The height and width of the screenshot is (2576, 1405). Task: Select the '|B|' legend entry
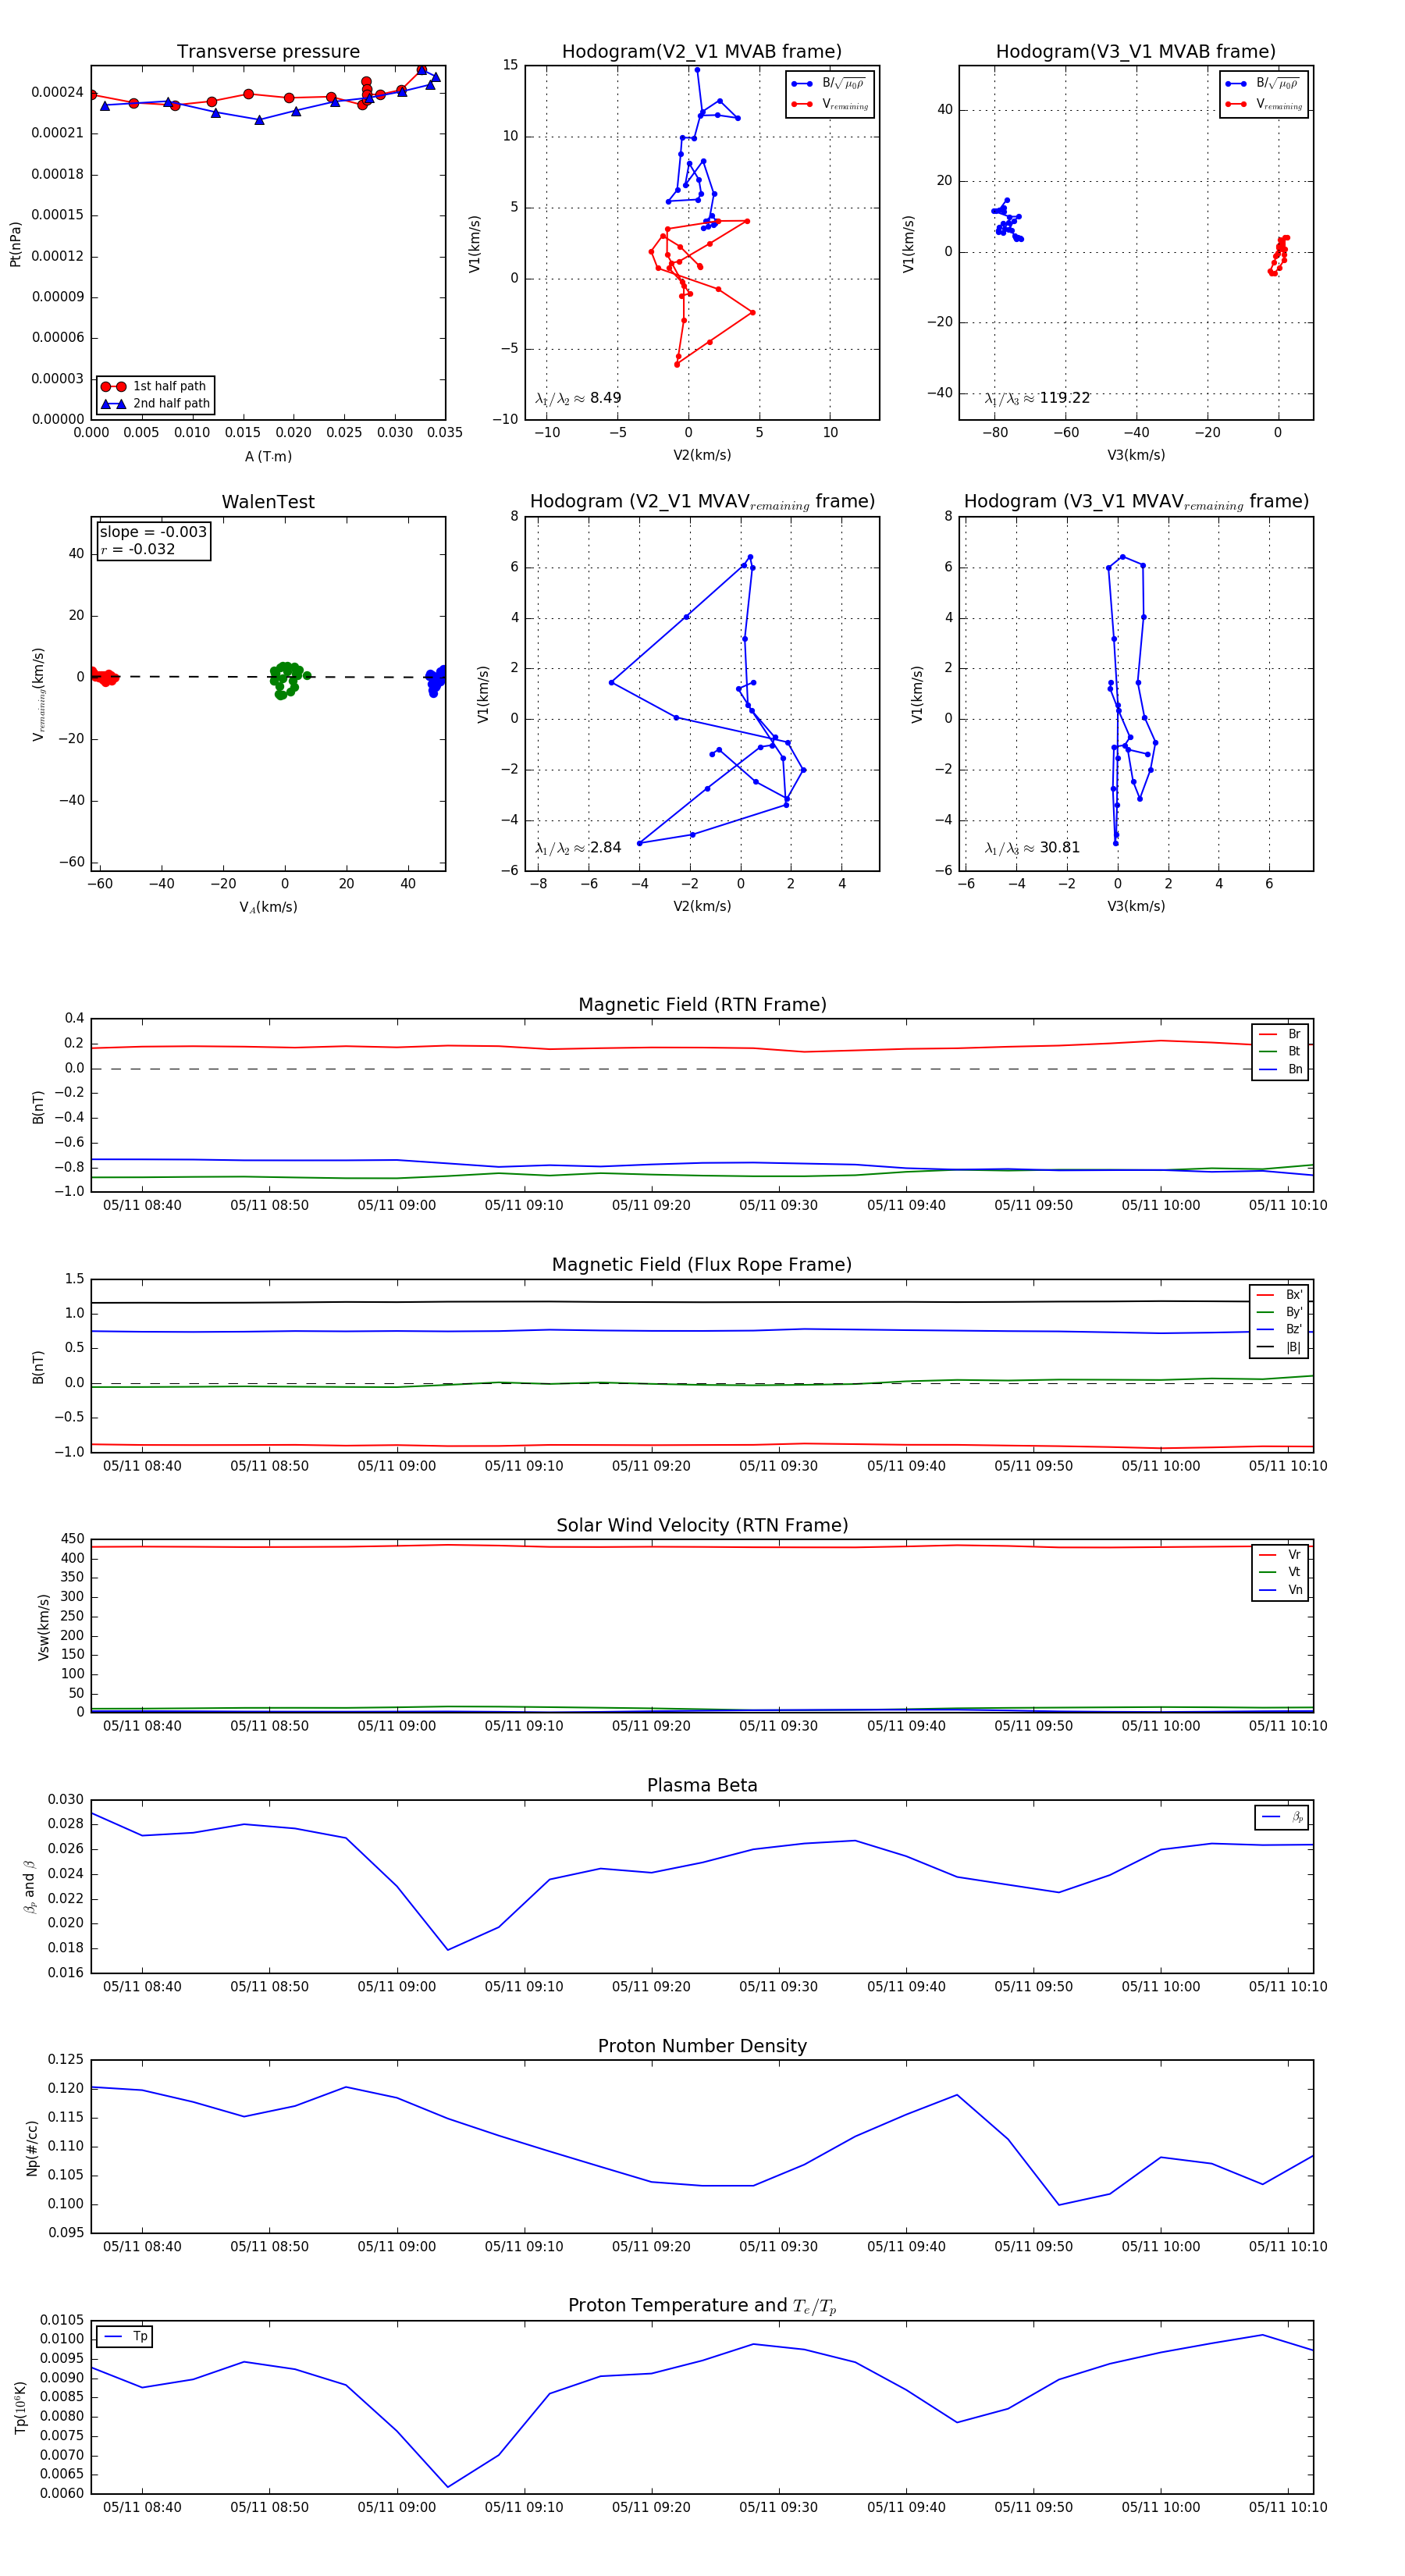[x=1280, y=1347]
